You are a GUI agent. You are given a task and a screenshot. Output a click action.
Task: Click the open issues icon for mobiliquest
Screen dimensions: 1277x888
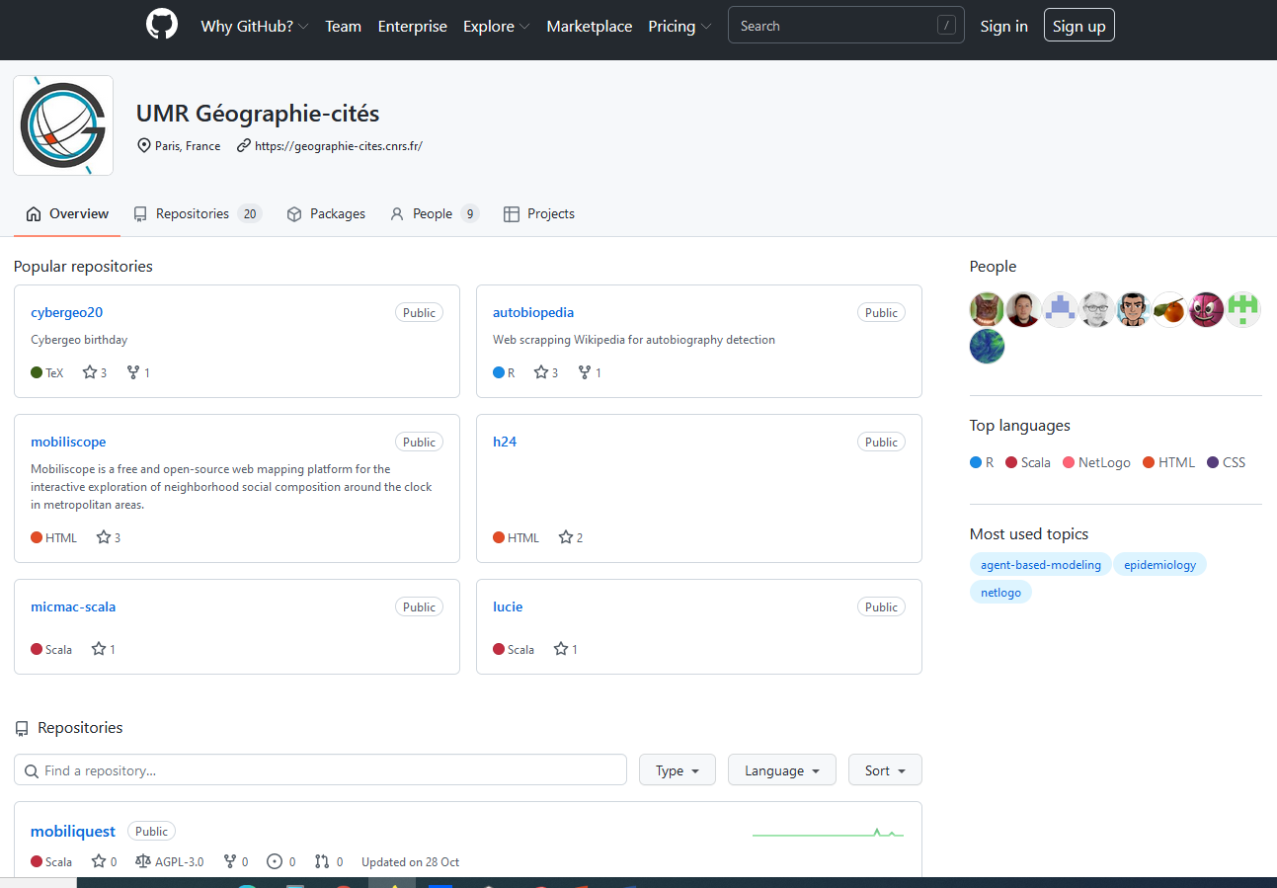(275, 861)
